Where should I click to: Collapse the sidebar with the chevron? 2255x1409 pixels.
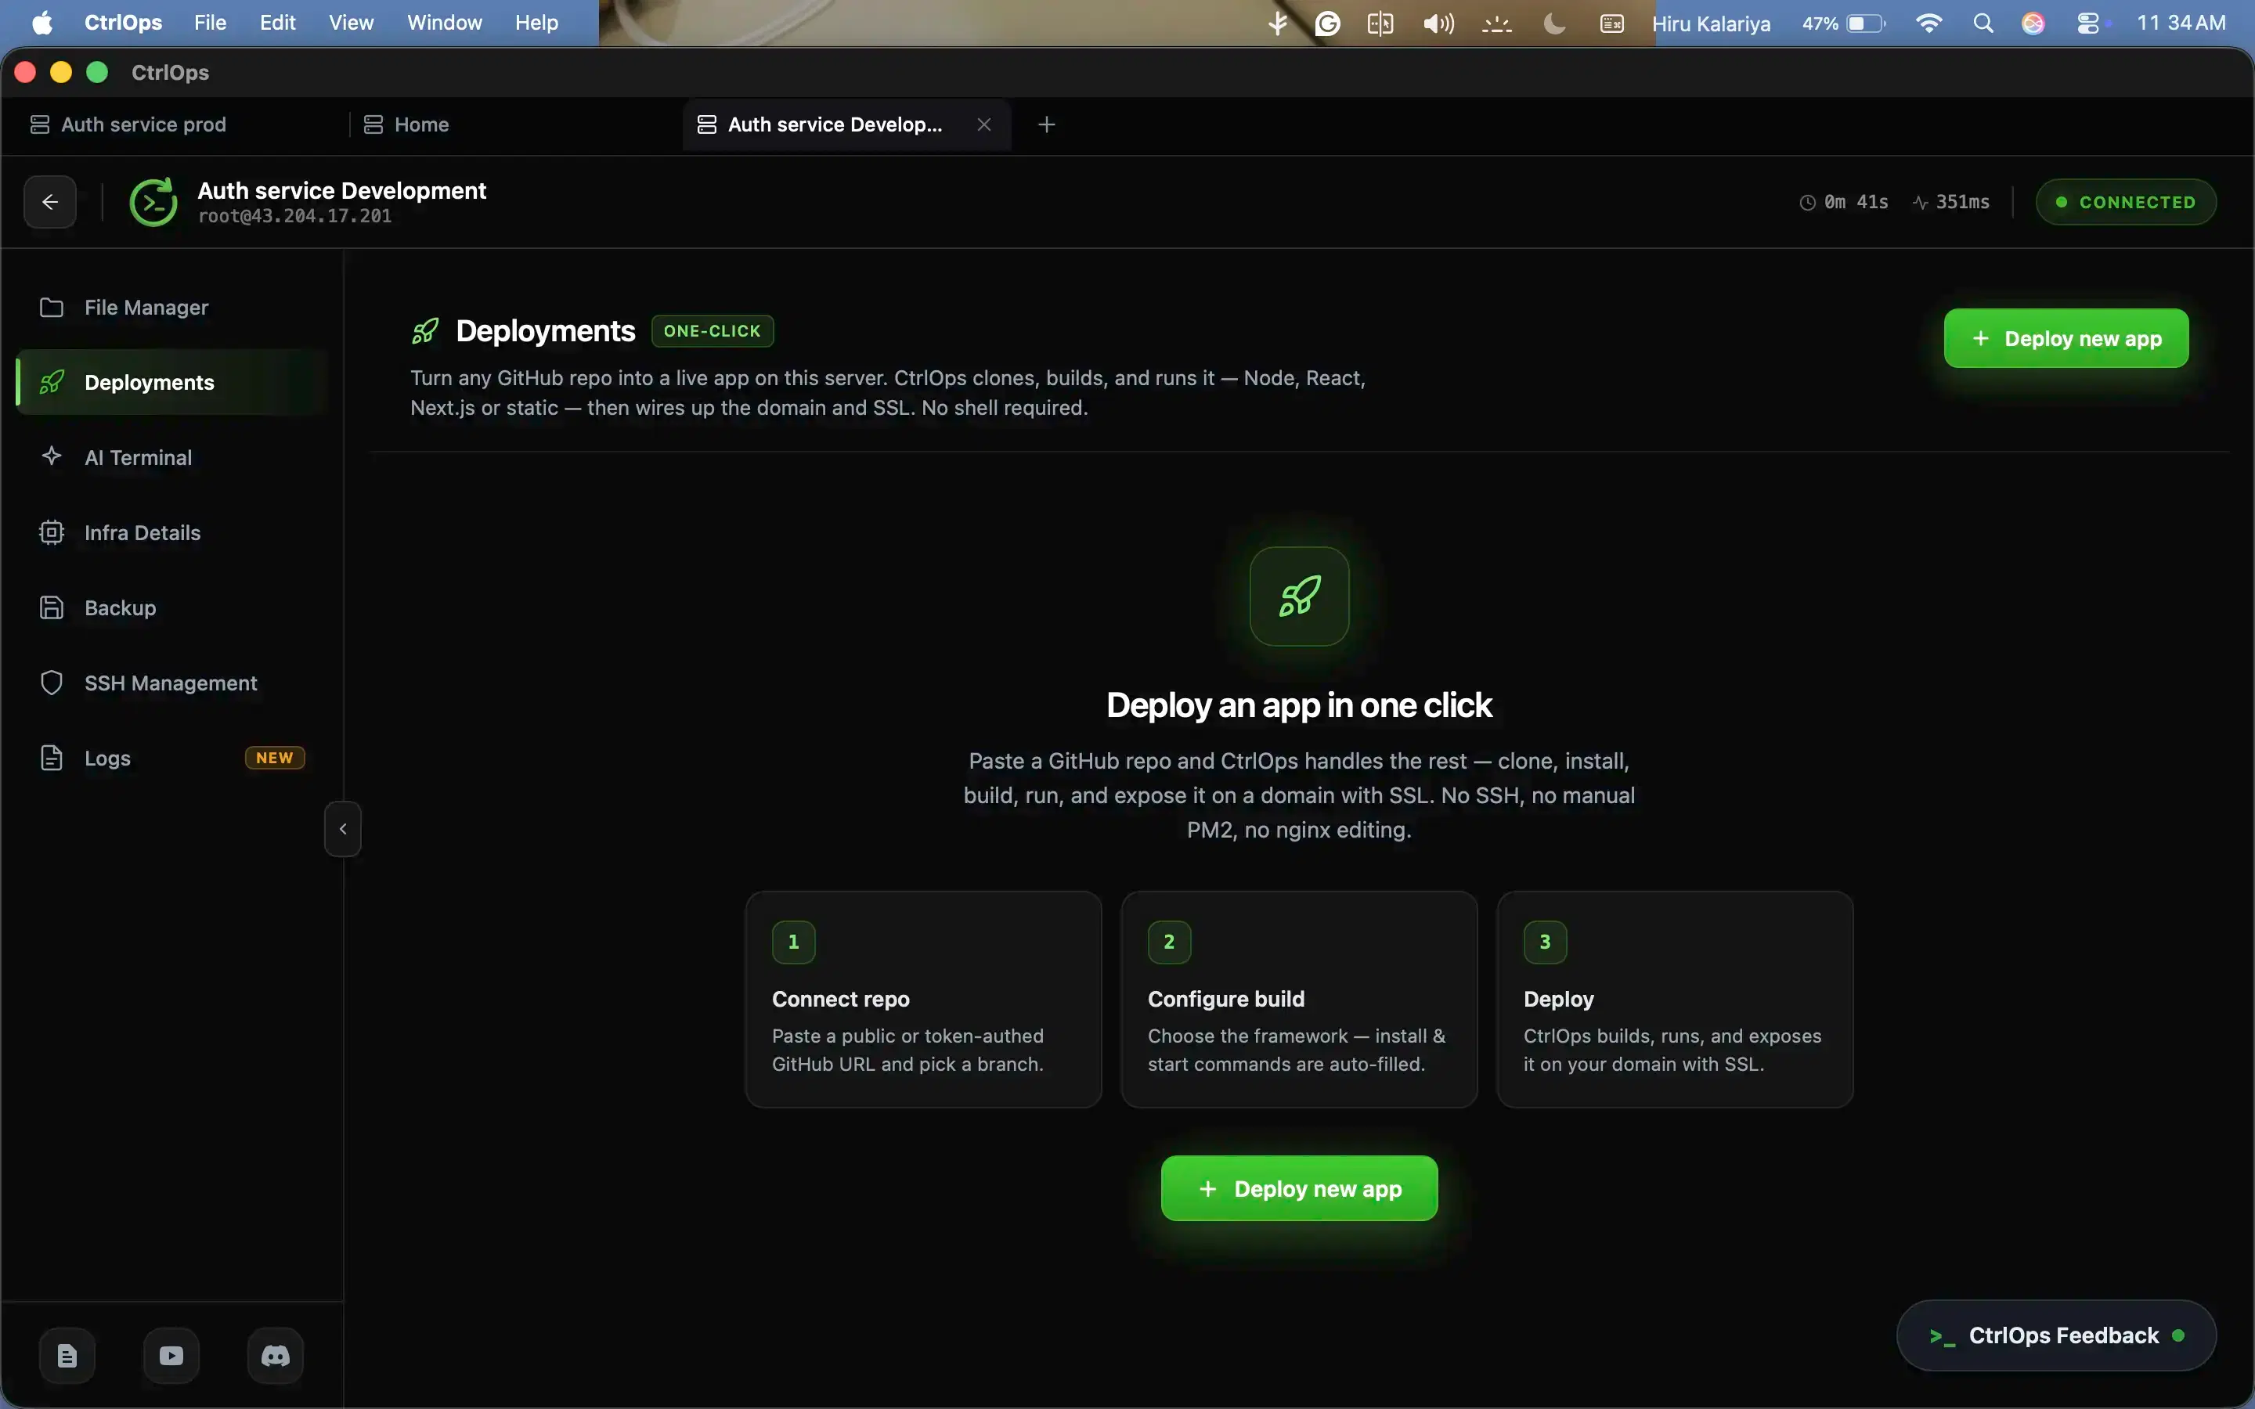pos(343,828)
